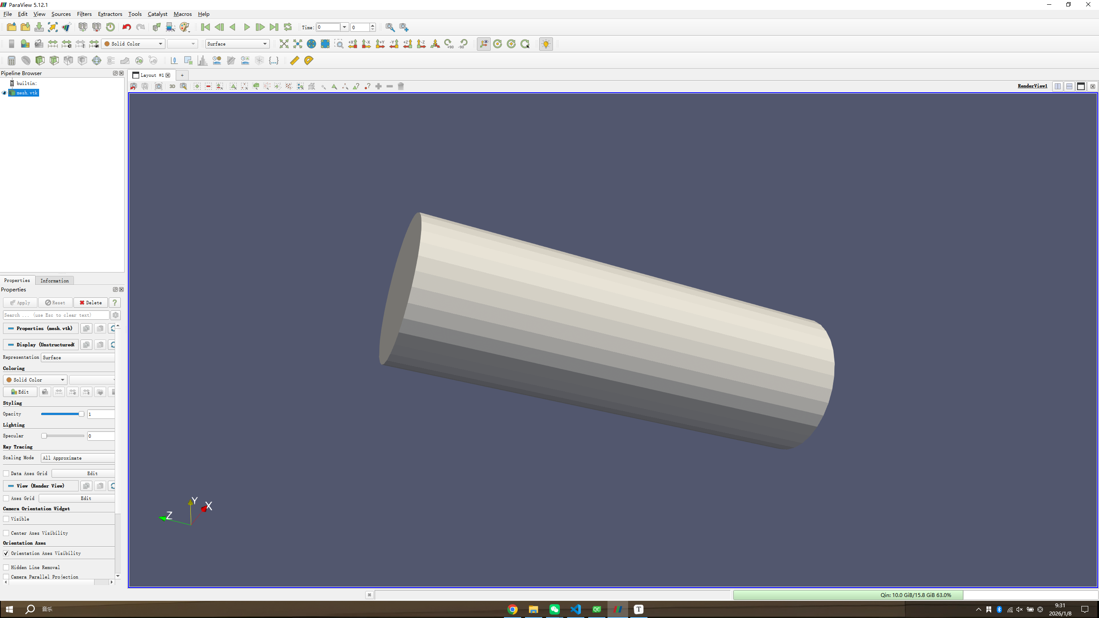Click the Play animation button
The height and width of the screenshot is (618, 1099).
point(247,27)
